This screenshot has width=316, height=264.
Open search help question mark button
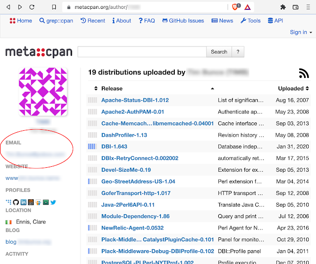click(x=238, y=52)
